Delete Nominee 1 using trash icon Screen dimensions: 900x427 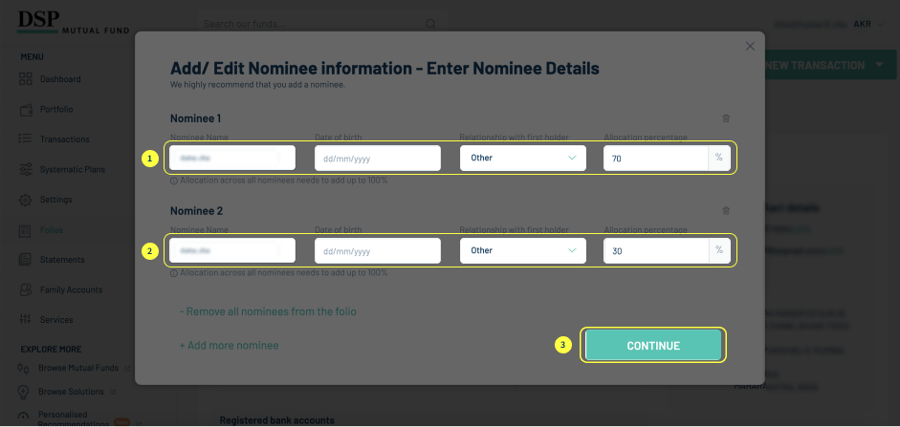pos(726,118)
